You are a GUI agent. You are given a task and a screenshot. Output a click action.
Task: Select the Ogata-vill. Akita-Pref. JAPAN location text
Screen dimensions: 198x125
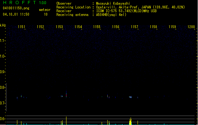click(x=140, y=7)
